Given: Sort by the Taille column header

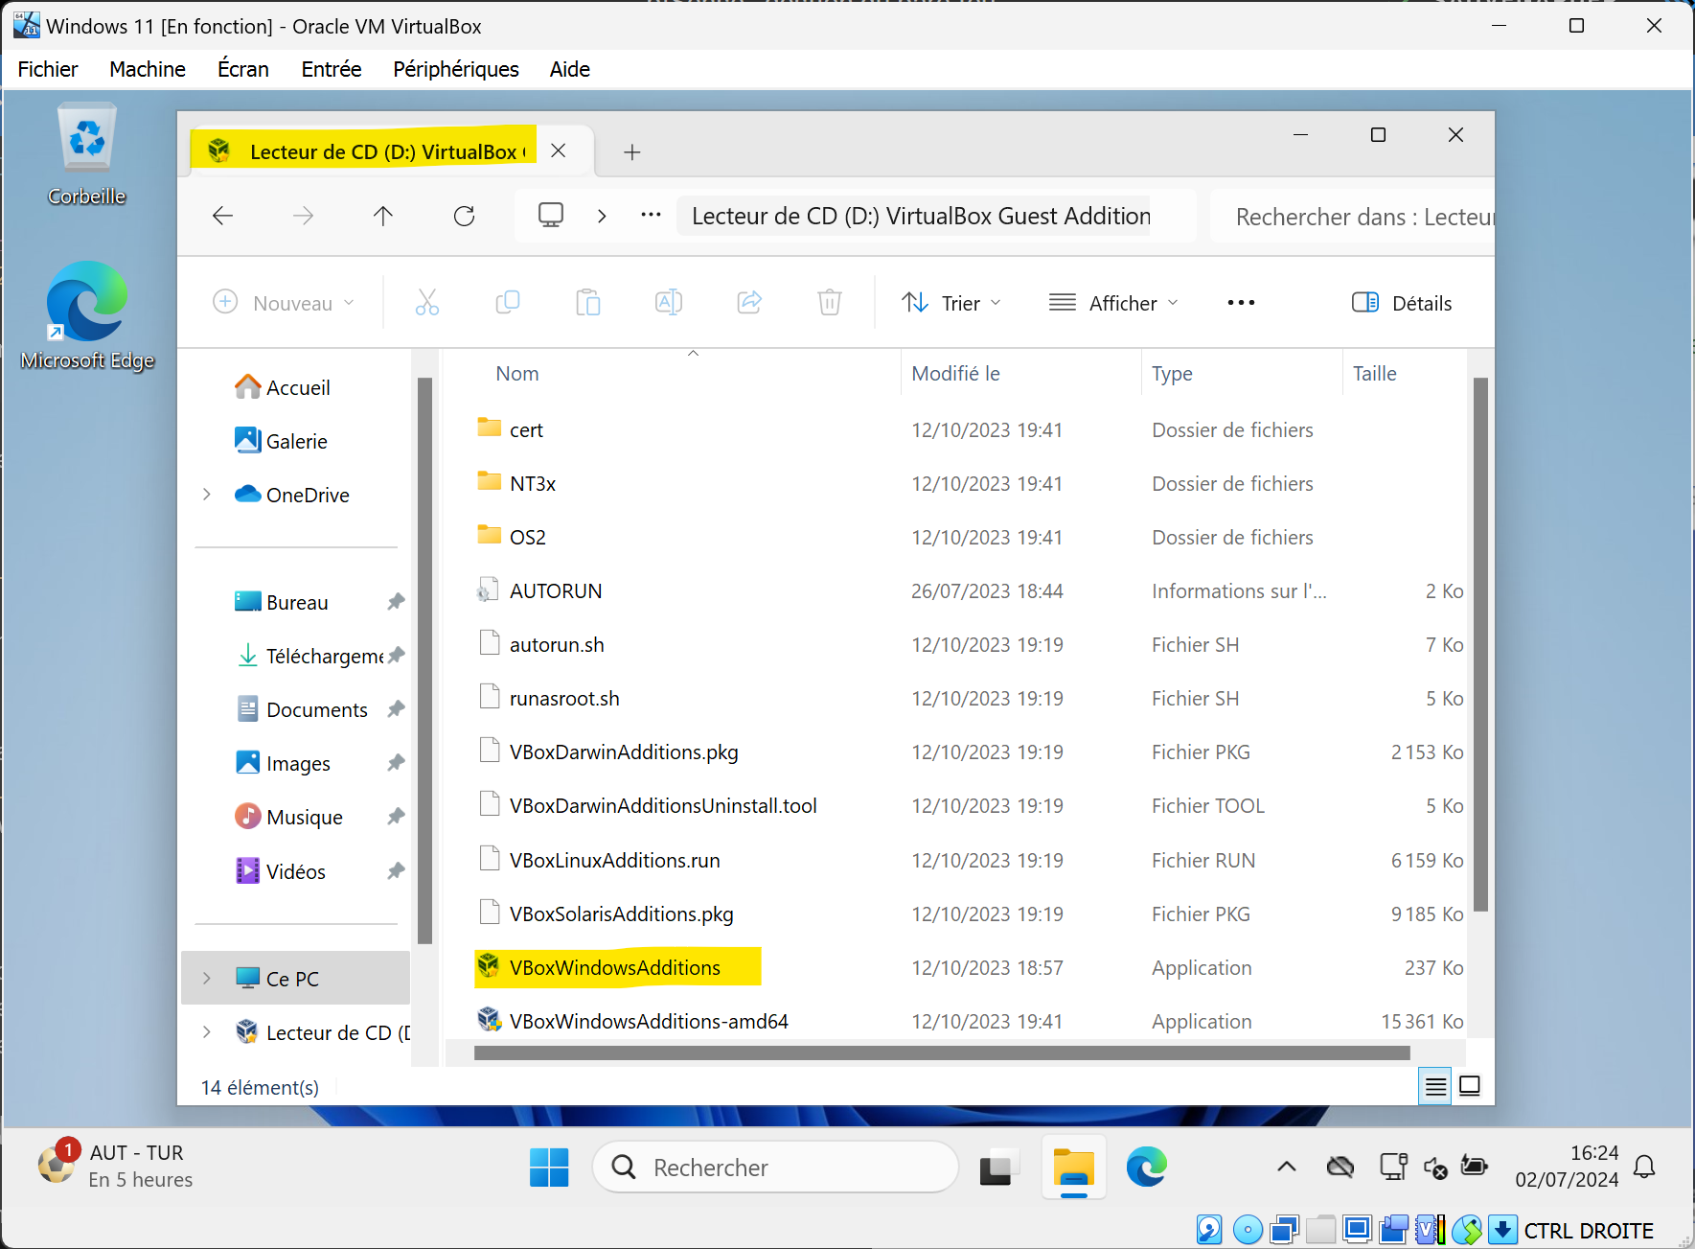Looking at the screenshot, I should [x=1375, y=374].
